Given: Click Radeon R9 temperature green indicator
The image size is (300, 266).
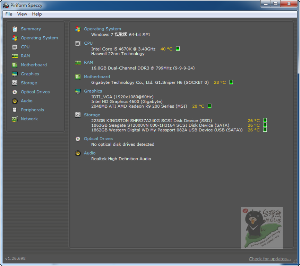Looking at the screenshot, I should click(209, 106).
